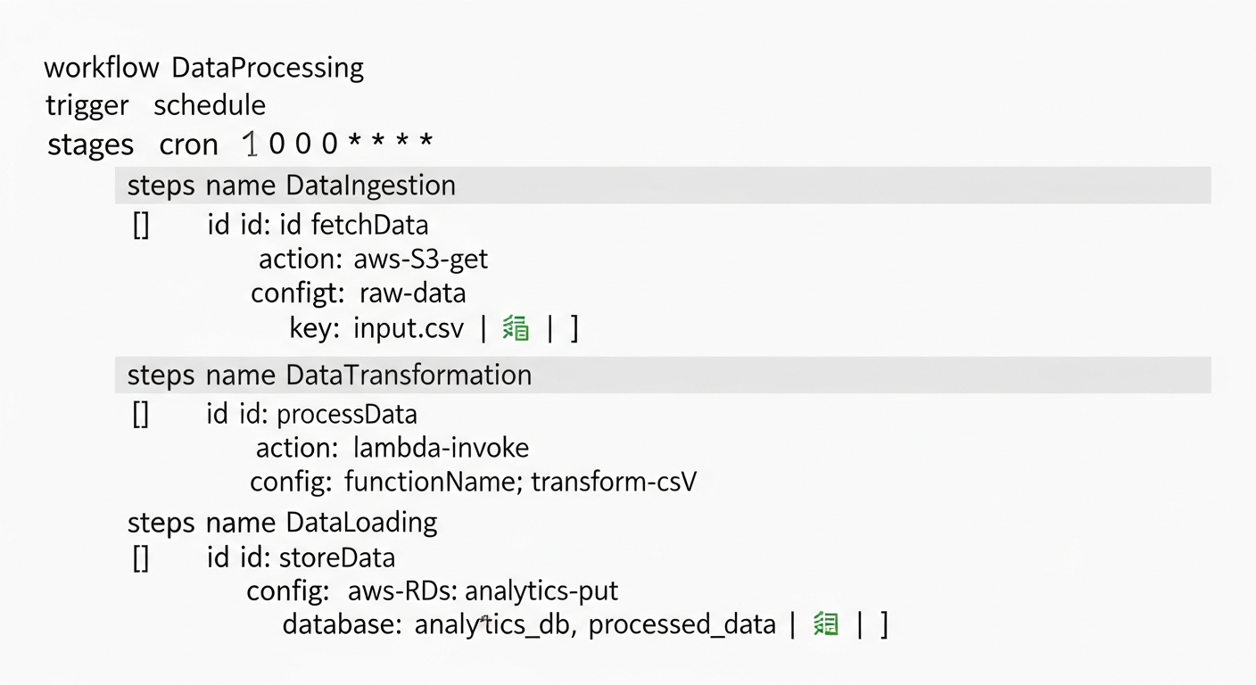Click the green icon after processed_data

click(826, 624)
